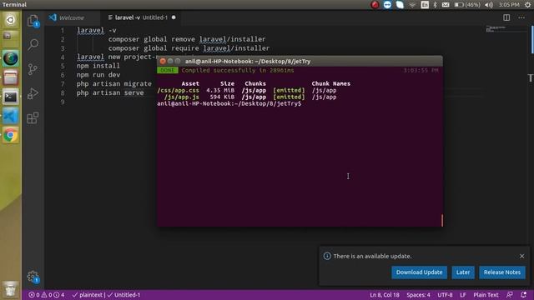This screenshot has width=534, height=300.
Task: Open the mail indicator in top panel
Action: click(445, 5)
